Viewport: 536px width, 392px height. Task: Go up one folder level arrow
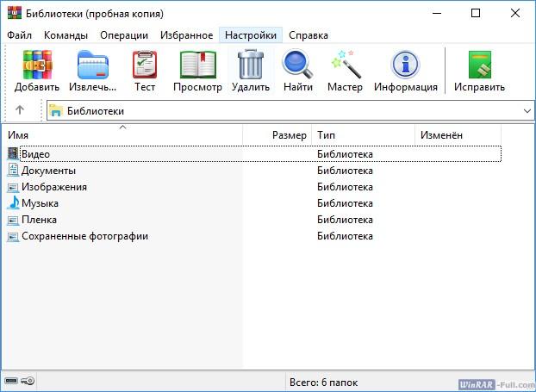pos(20,110)
